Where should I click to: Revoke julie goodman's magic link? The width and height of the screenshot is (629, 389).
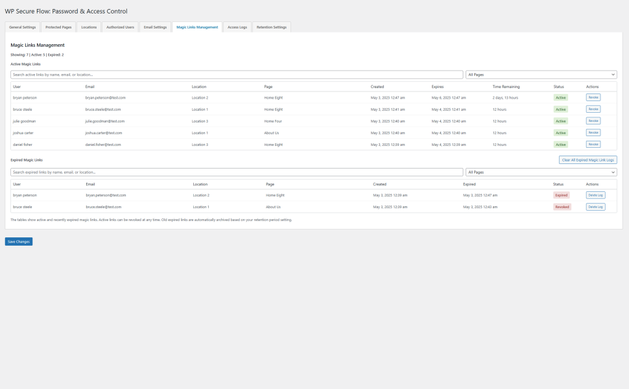(x=593, y=121)
